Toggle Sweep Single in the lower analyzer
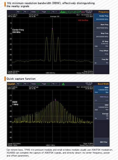 point(36,84)
